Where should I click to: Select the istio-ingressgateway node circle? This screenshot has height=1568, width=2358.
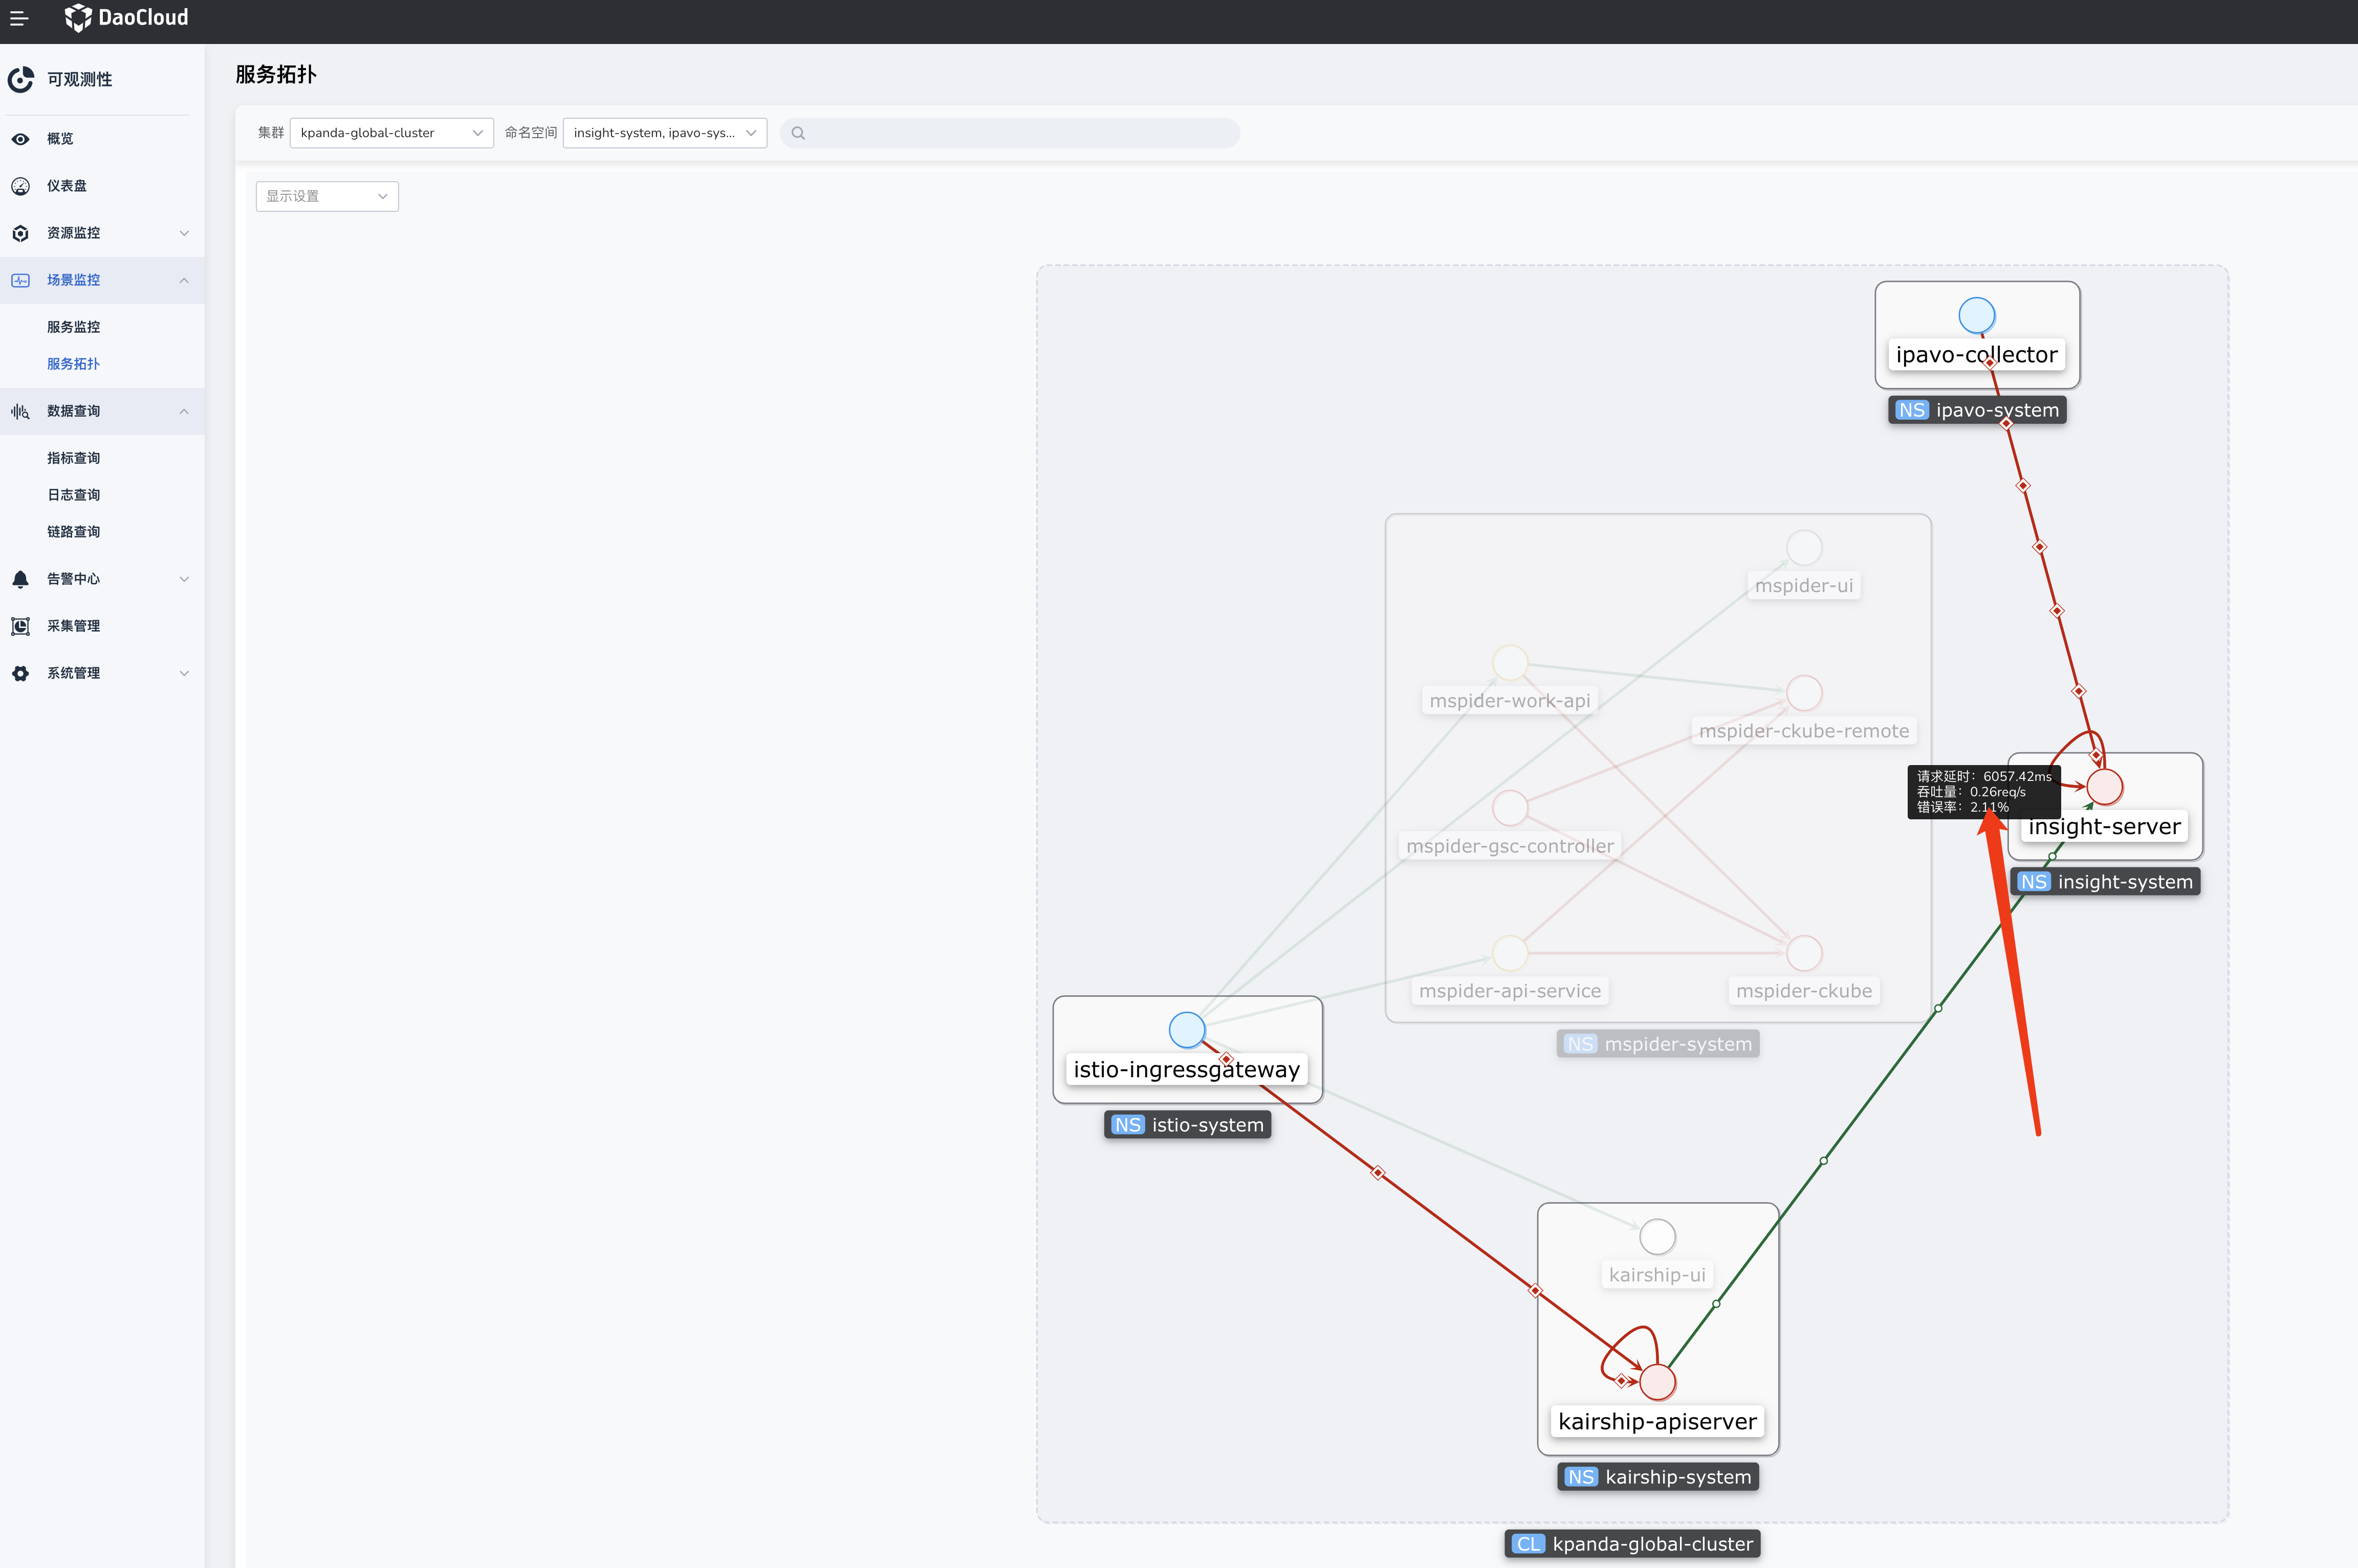[x=1187, y=1030]
